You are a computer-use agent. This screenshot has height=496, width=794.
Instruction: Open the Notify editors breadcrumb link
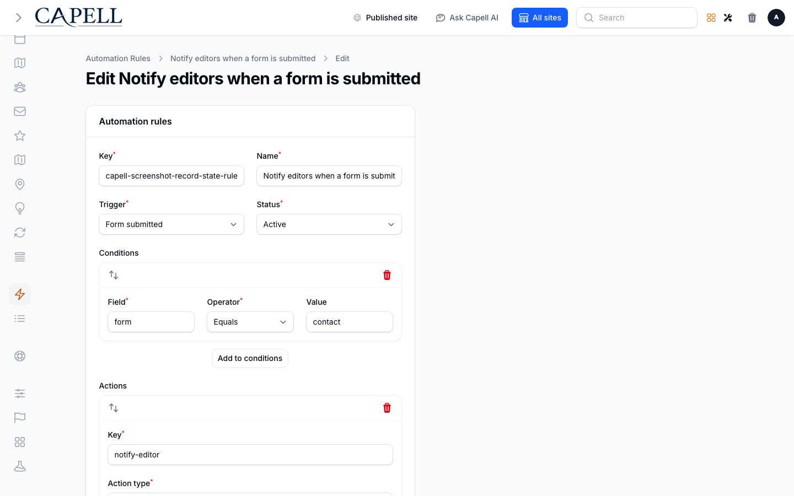243,58
